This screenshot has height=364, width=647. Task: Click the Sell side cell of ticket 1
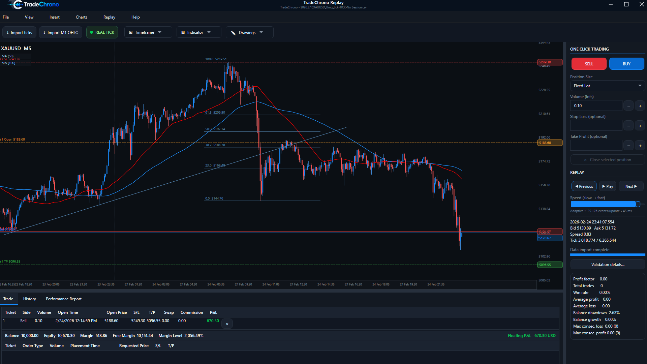pyautogui.click(x=23, y=321)
